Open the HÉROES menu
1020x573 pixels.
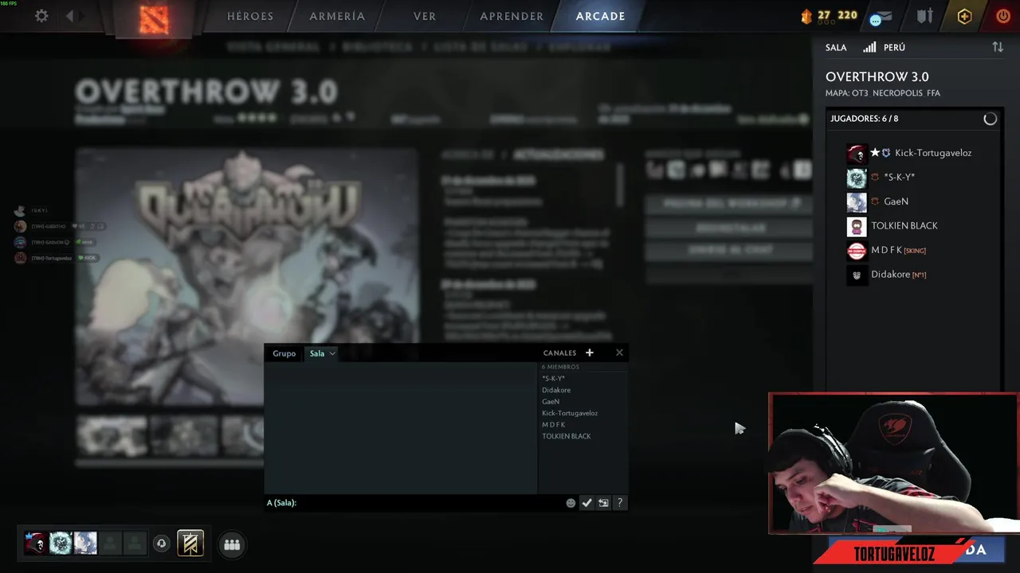point(250,16)
